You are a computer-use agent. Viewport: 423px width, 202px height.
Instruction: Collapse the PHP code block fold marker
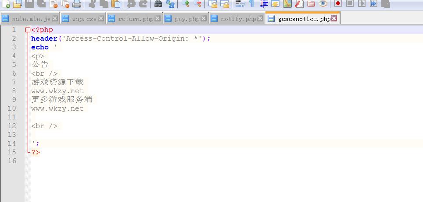click(x=28, y=30)
